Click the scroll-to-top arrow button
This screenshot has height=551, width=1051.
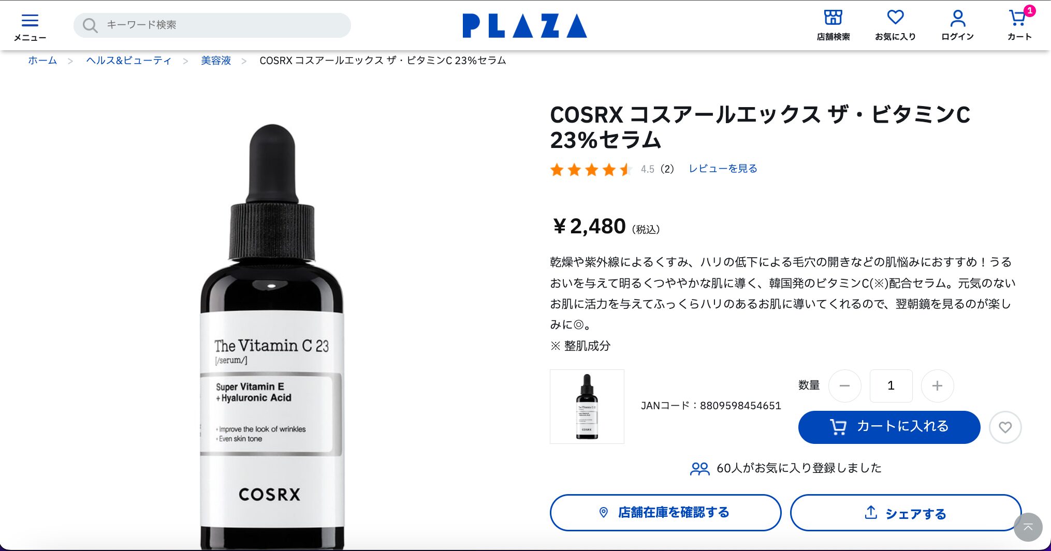click(1028, 527)
